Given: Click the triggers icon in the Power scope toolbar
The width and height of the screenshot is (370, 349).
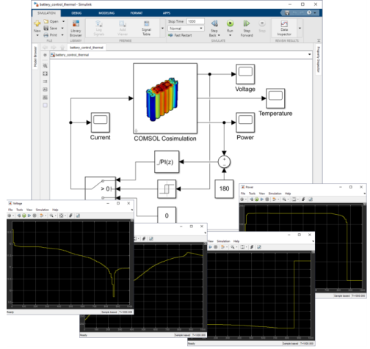Looking at the screenshot, I should [303, 199].
